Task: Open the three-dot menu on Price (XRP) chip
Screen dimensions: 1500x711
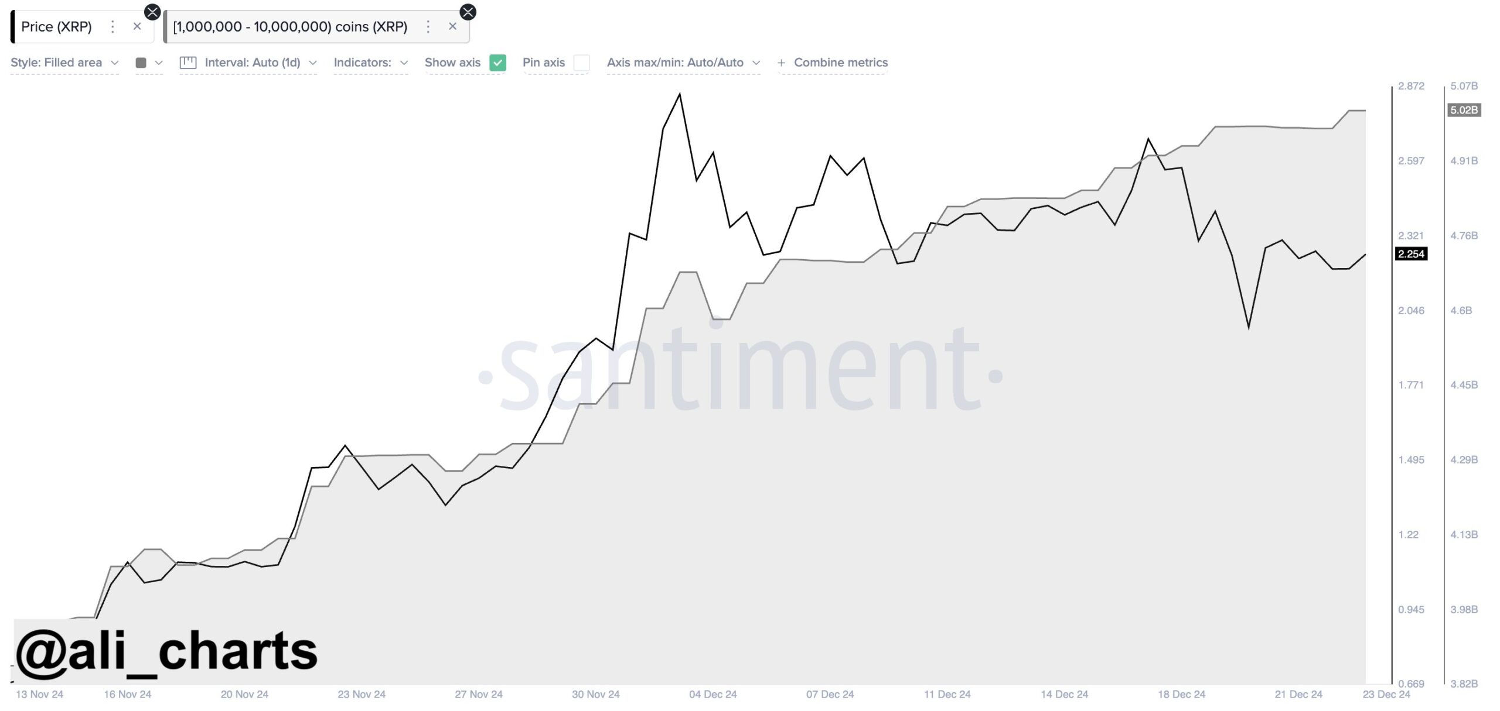Action: tap(112, 26)
